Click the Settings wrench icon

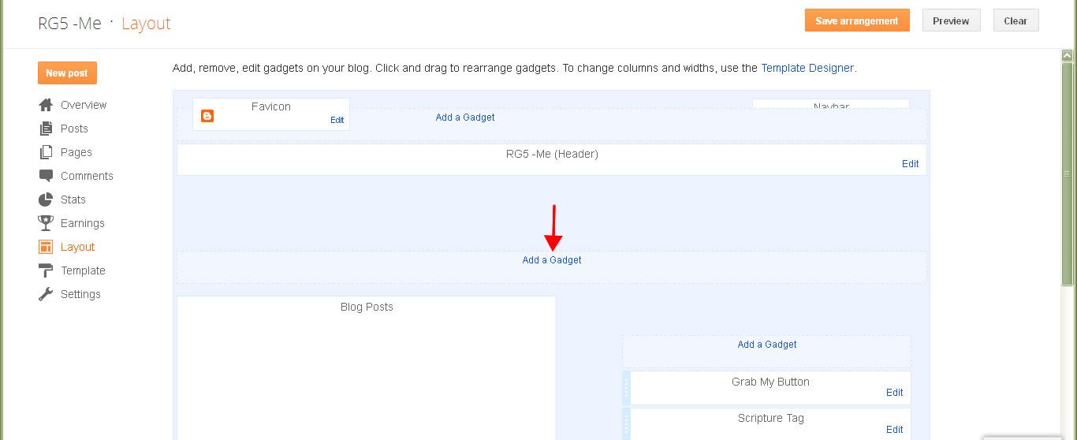(x=46, y=294)
